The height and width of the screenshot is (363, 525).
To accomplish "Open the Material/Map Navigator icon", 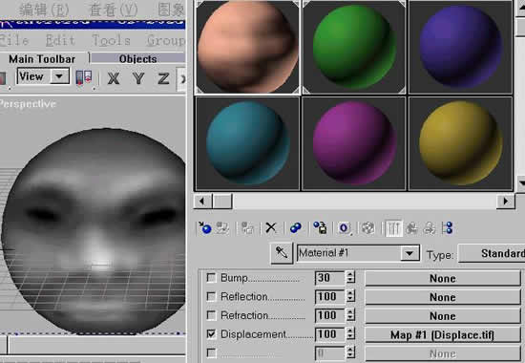I will point(448,228).
